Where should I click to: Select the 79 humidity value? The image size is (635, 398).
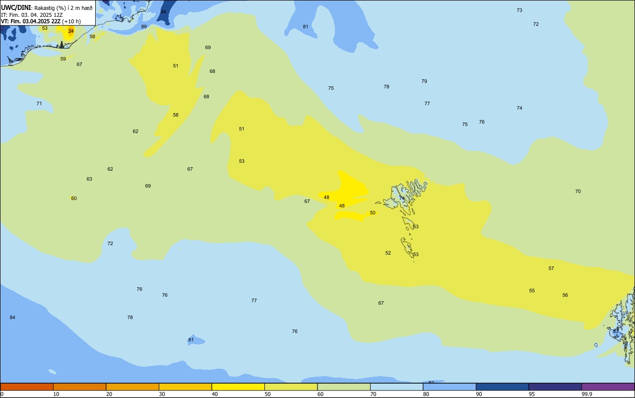pyautogui.click(x=424, y=81)
